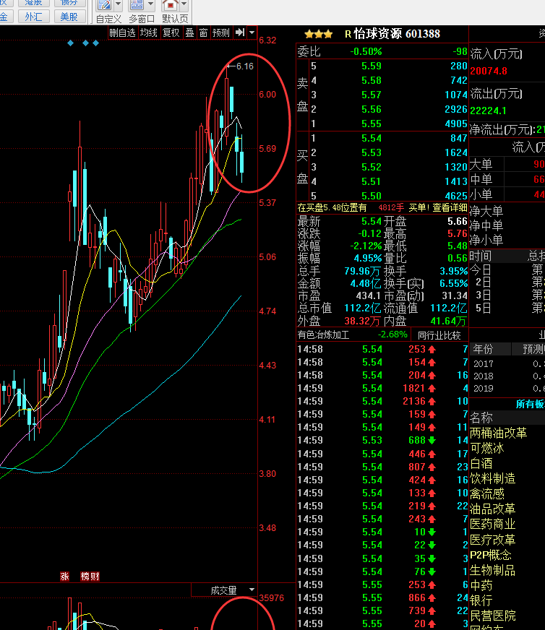The image size is (545, 630).
Task: Click the first blue diamond event marker
Action: 71,43
